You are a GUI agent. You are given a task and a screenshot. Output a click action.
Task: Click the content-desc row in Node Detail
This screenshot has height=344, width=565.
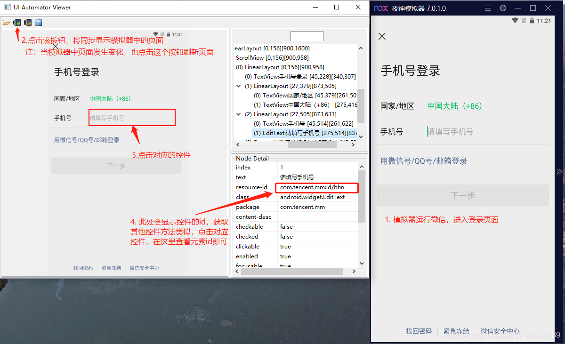296,217
